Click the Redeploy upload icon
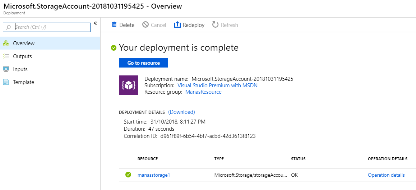This screenshot has height=190, width=416. 177,25
